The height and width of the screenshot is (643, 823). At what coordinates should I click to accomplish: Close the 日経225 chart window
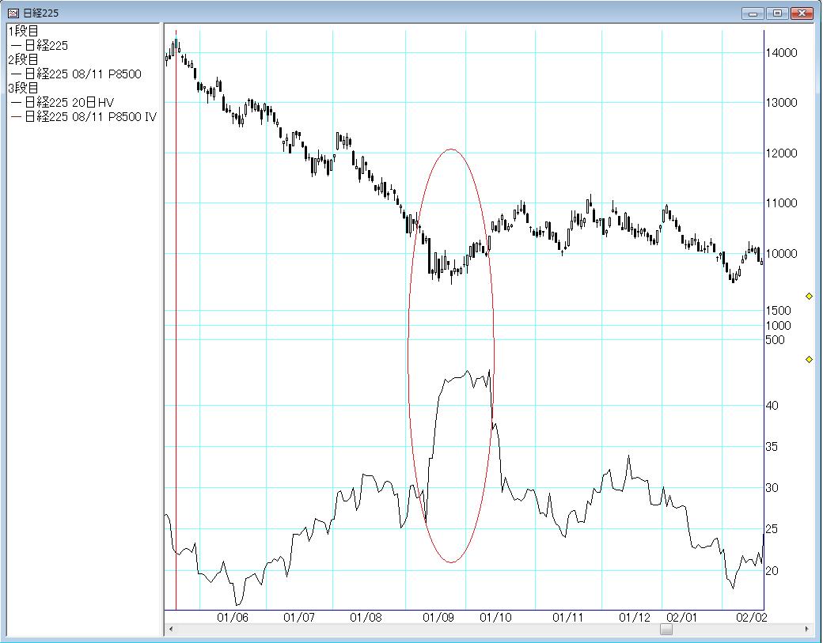pos(802,13)
